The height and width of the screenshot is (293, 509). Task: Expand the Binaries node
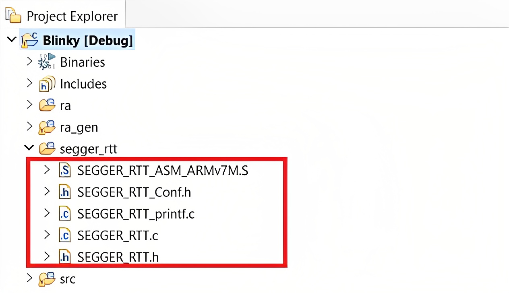(x=29, y=62)
